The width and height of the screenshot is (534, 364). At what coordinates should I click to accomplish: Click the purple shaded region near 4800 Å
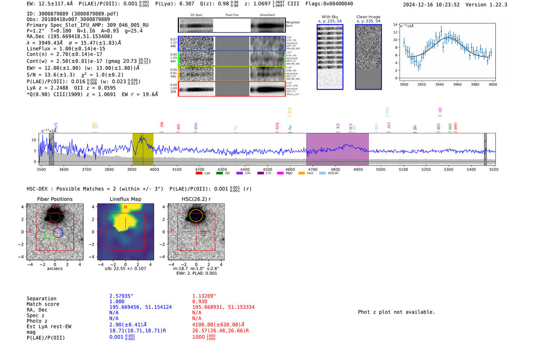click(338, 149)
